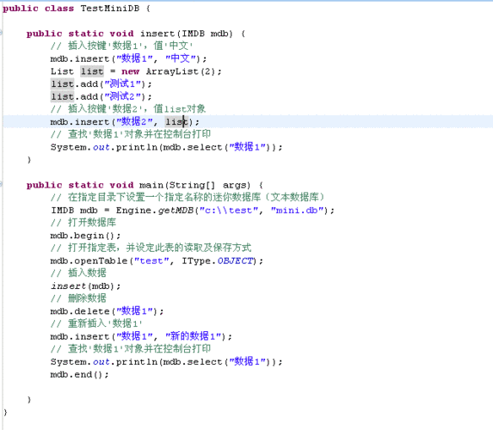Click the insert method name in its declaration
This screenshot has height=430, width=493.
(x=157, y=34)
